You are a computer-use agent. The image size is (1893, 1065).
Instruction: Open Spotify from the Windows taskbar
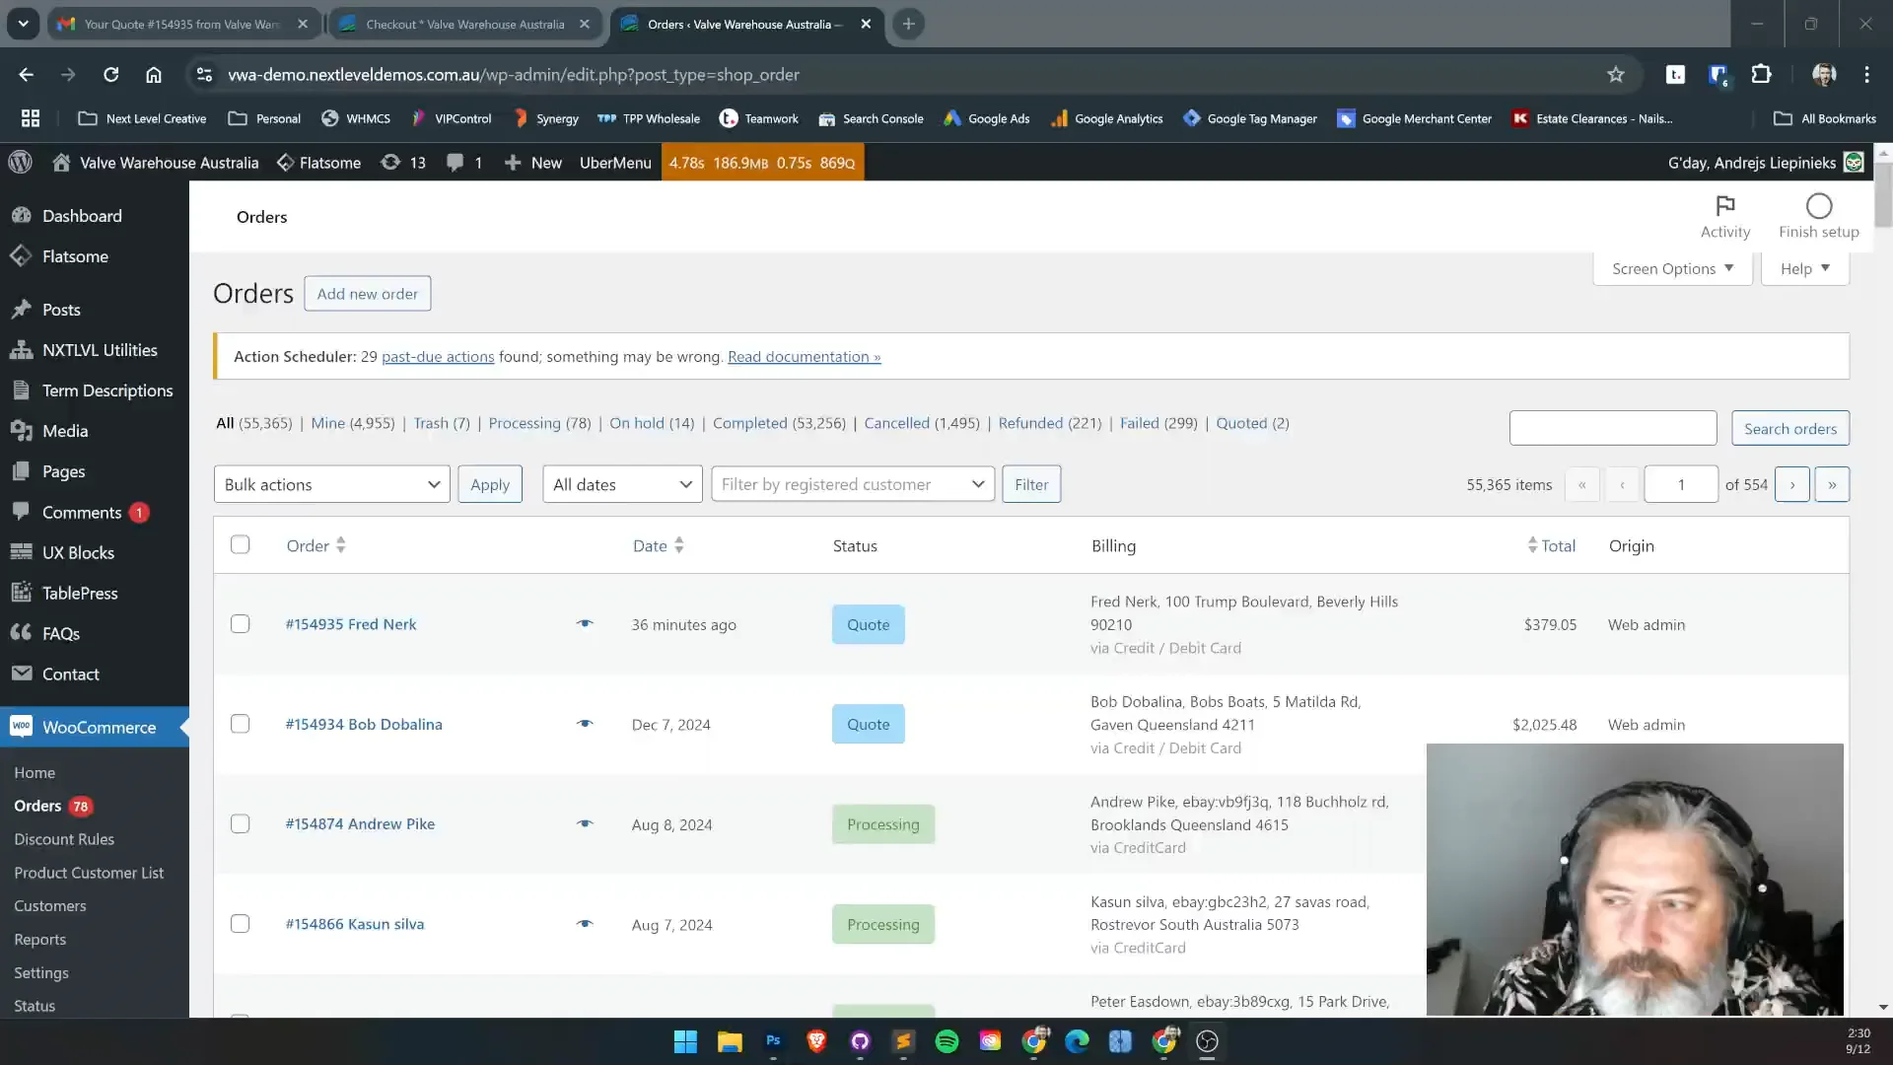(x=946, y=1041)
